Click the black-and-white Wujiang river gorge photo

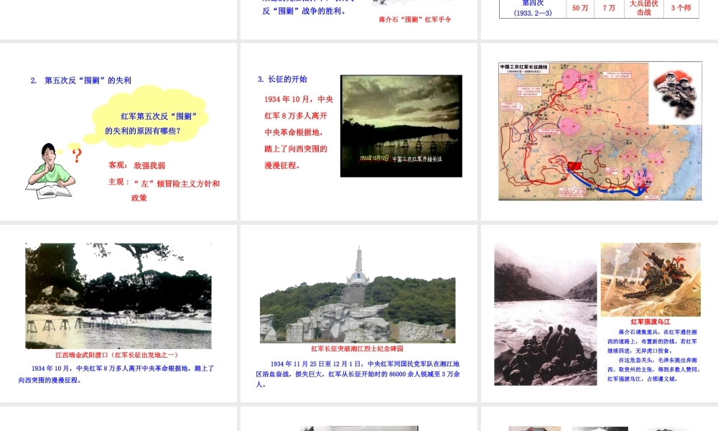(x=546, y=314)
